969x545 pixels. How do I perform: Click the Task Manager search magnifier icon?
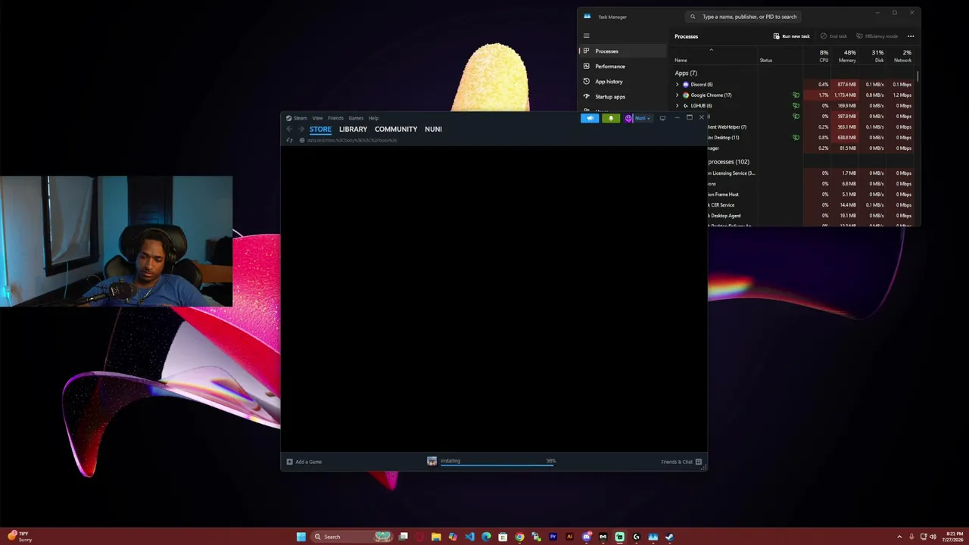pos(693,17)
